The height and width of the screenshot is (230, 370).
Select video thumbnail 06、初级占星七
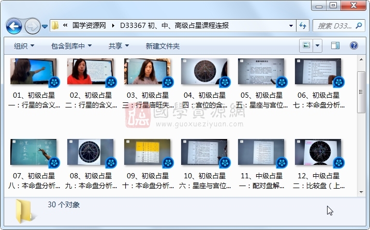pos(318,72)
